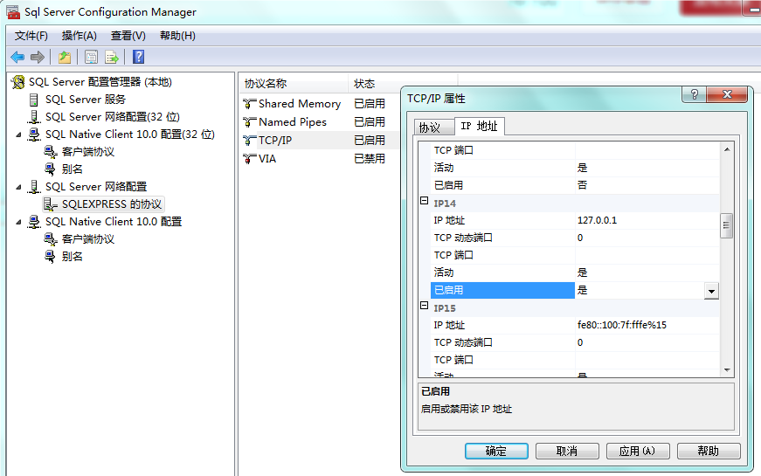
Task: Click the IP14 IP 地址 value 127.0.0.1
Action: tap(597, 220)
